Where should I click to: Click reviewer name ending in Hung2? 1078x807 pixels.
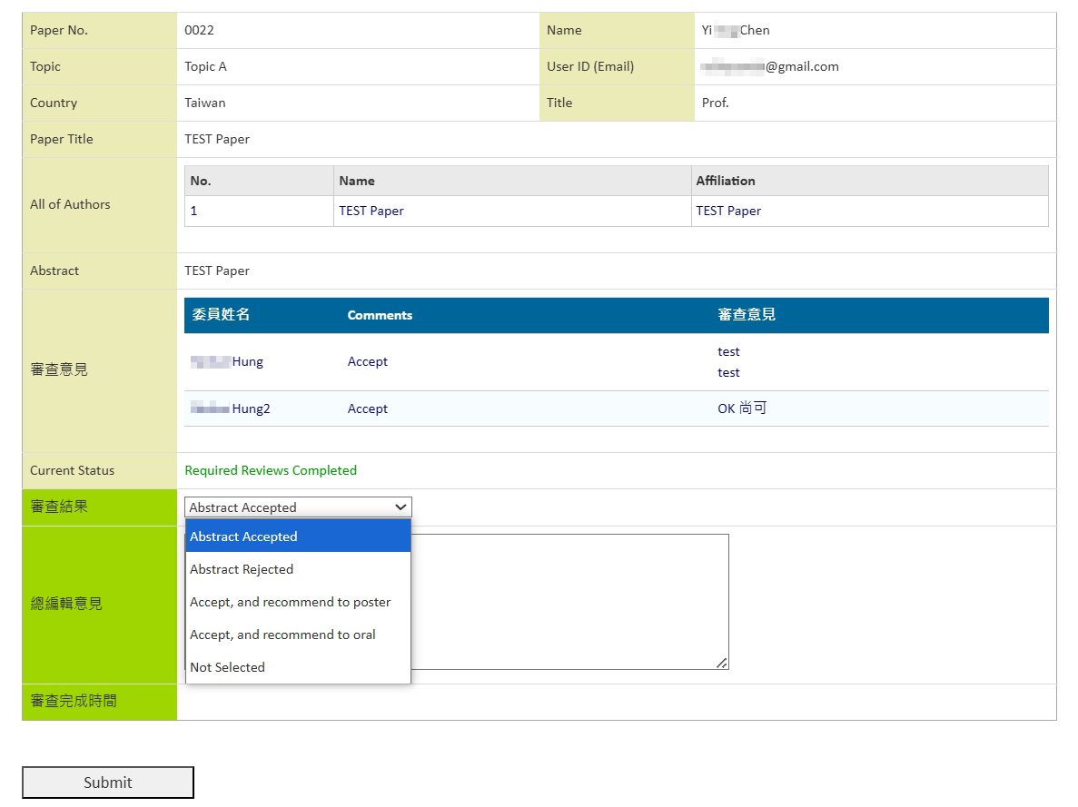coord(231,408)
